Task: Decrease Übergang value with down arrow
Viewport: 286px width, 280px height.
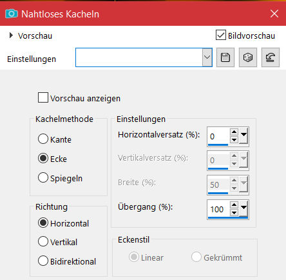Action: 234,213
